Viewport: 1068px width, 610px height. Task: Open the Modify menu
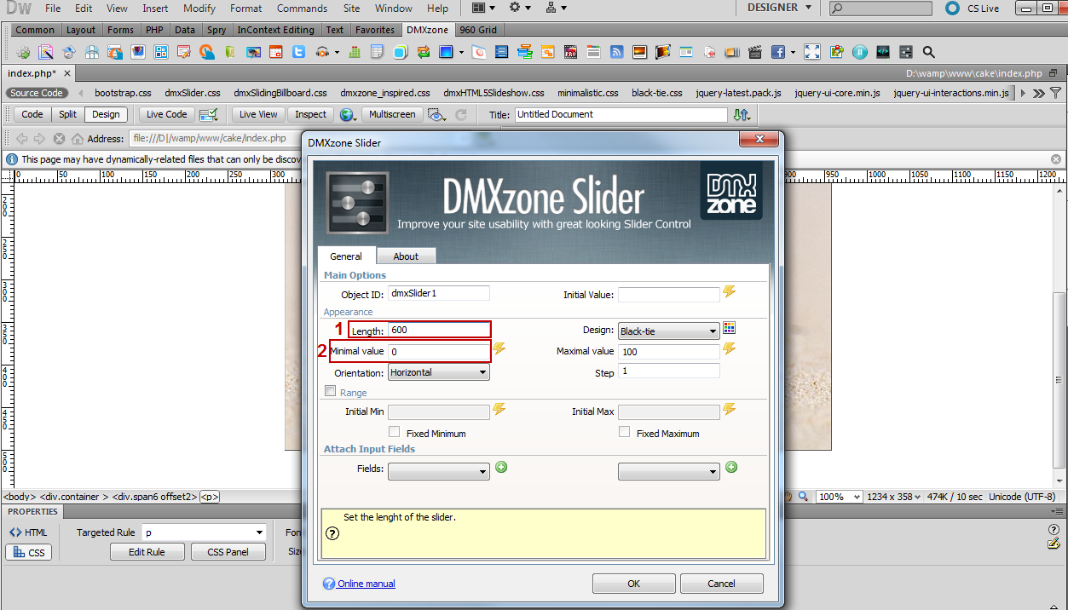coord(199,9)
